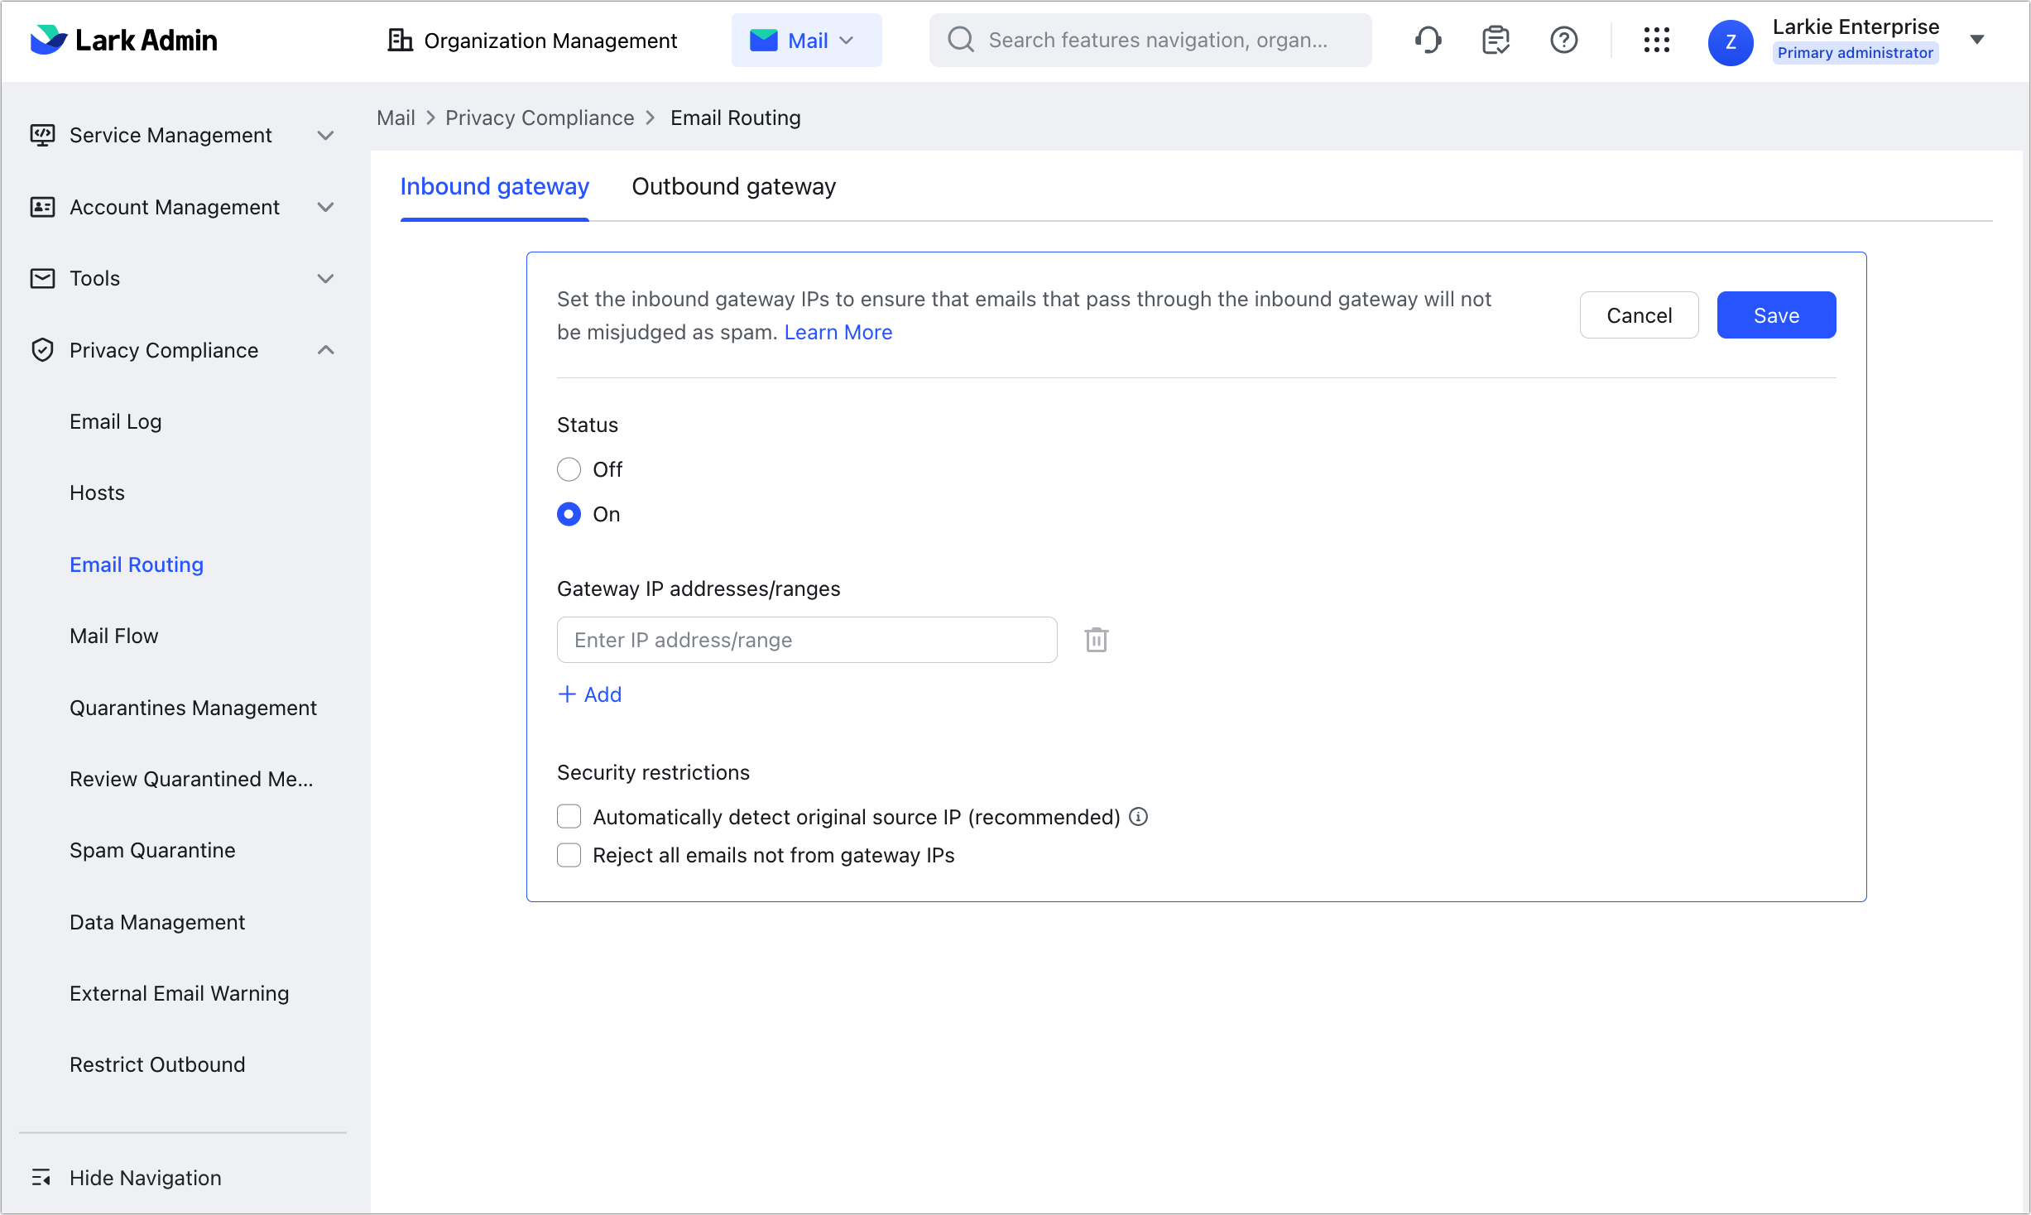The width and height of the screenshot is (2031, 1215).
Task: Click the Save button
Action: pos(1776,315)
